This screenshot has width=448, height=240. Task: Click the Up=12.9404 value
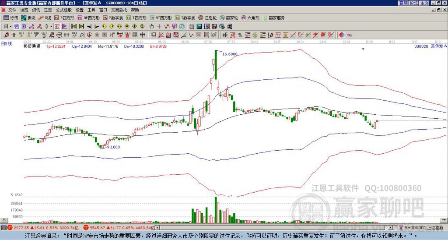coord(82,46)
